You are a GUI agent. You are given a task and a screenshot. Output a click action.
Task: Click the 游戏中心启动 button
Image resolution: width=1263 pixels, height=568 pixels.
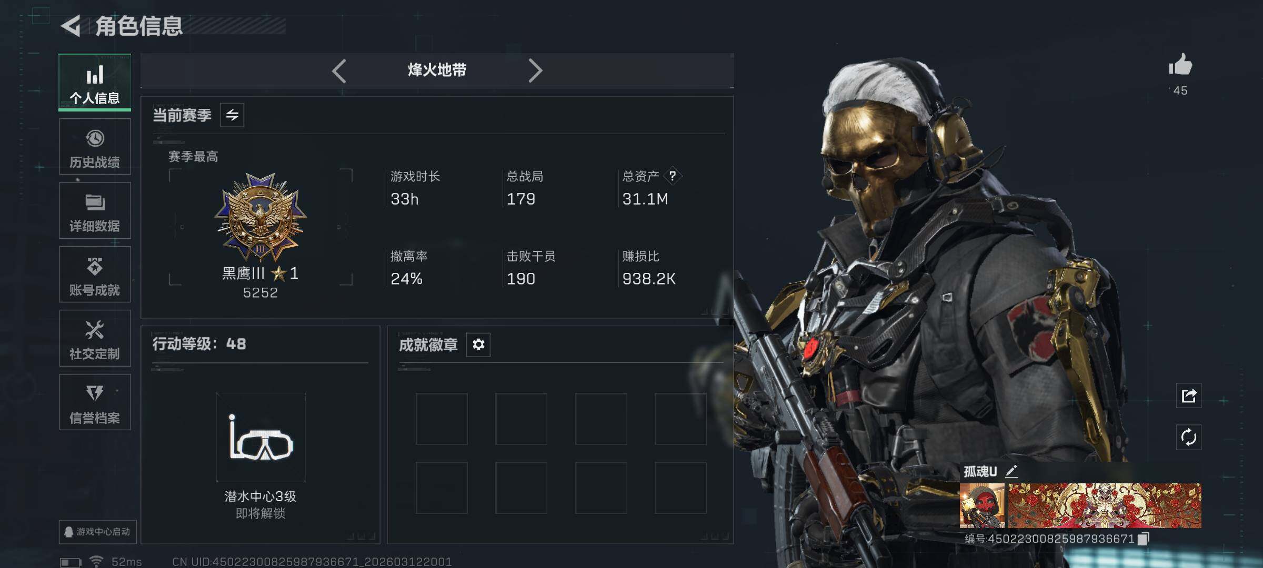(98, 532)
